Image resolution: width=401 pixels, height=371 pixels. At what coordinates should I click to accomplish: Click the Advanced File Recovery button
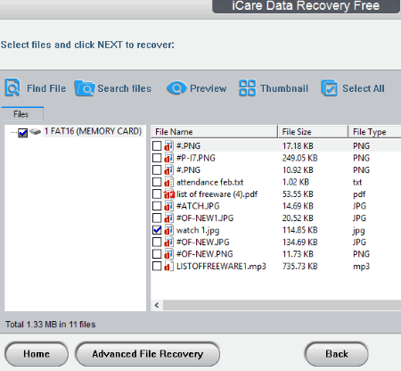point(148,354)
